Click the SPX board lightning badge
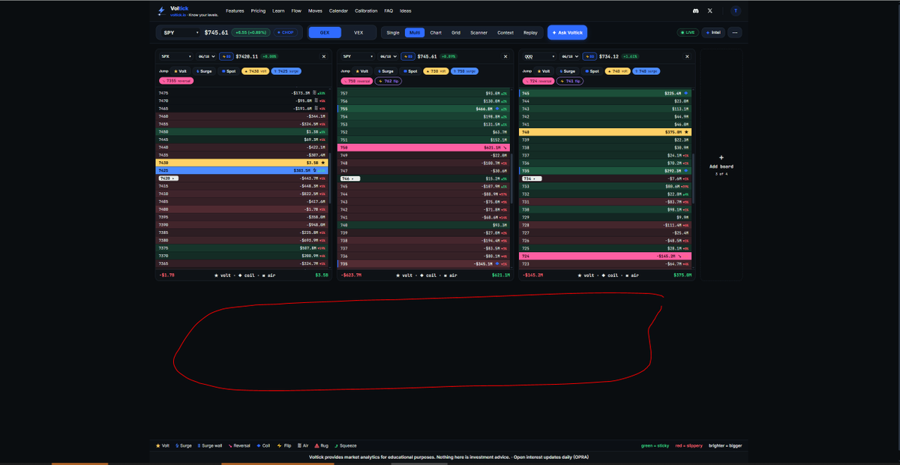This screenshot has width=900, height=465. (226, 56)
